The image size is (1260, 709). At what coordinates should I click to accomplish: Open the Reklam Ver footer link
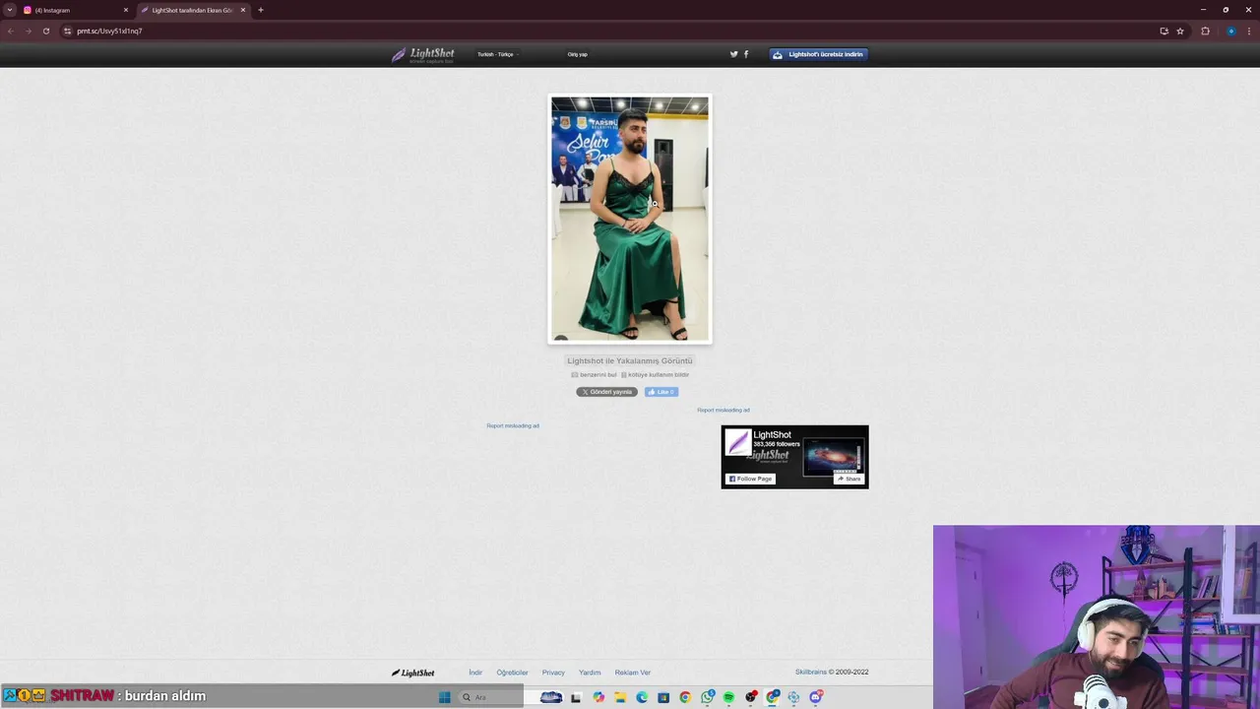(x=633, y=673)
